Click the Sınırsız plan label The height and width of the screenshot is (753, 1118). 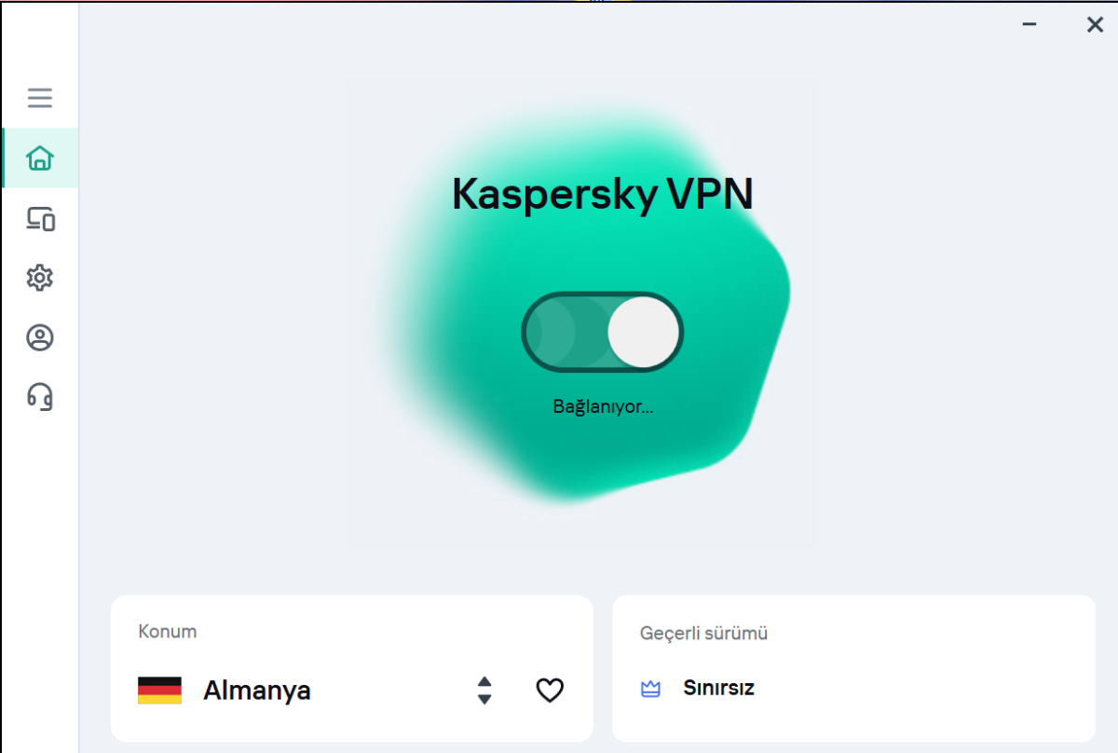718,689
